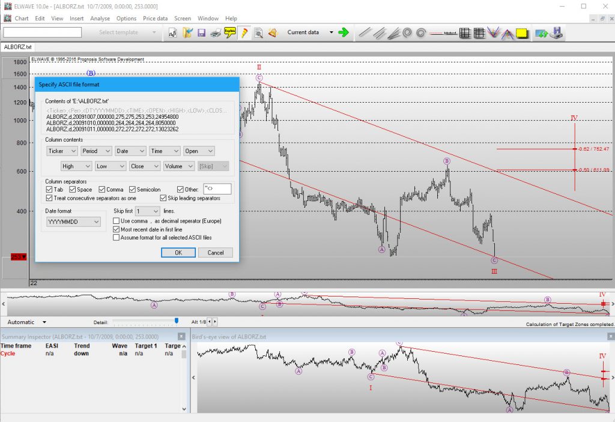Open the High column dropdown

[x=76, y=166]
